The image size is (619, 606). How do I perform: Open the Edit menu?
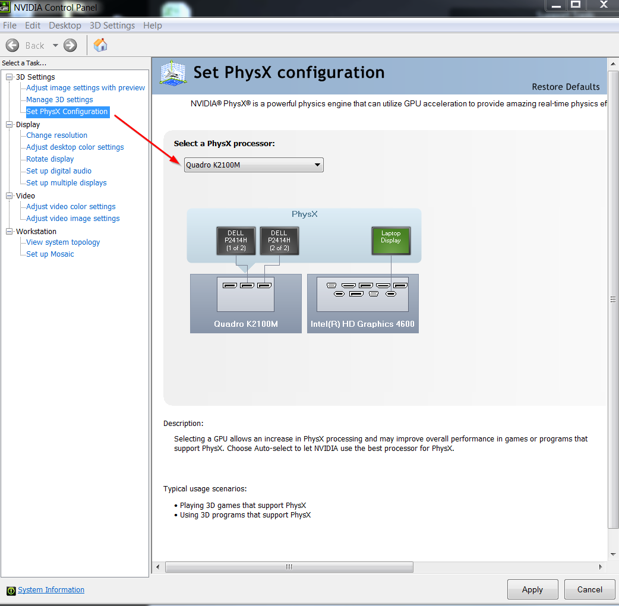tap(33, 26)
